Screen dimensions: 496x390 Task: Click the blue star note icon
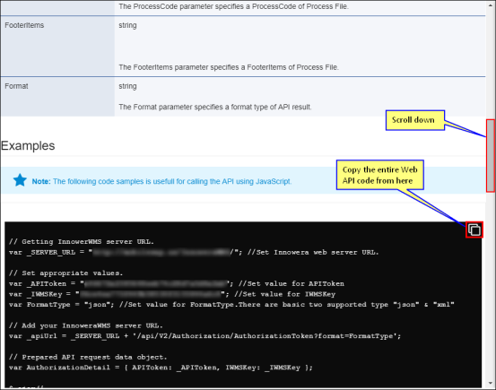click(20, 180)
